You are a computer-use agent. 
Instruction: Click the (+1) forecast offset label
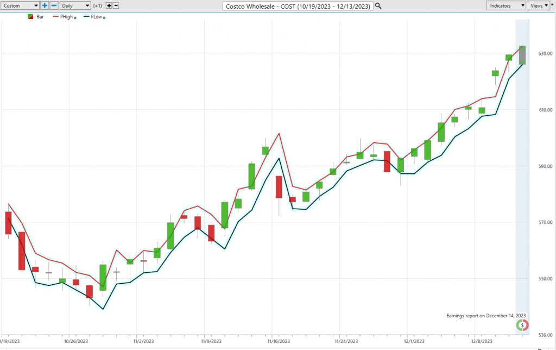coord(98,5)
